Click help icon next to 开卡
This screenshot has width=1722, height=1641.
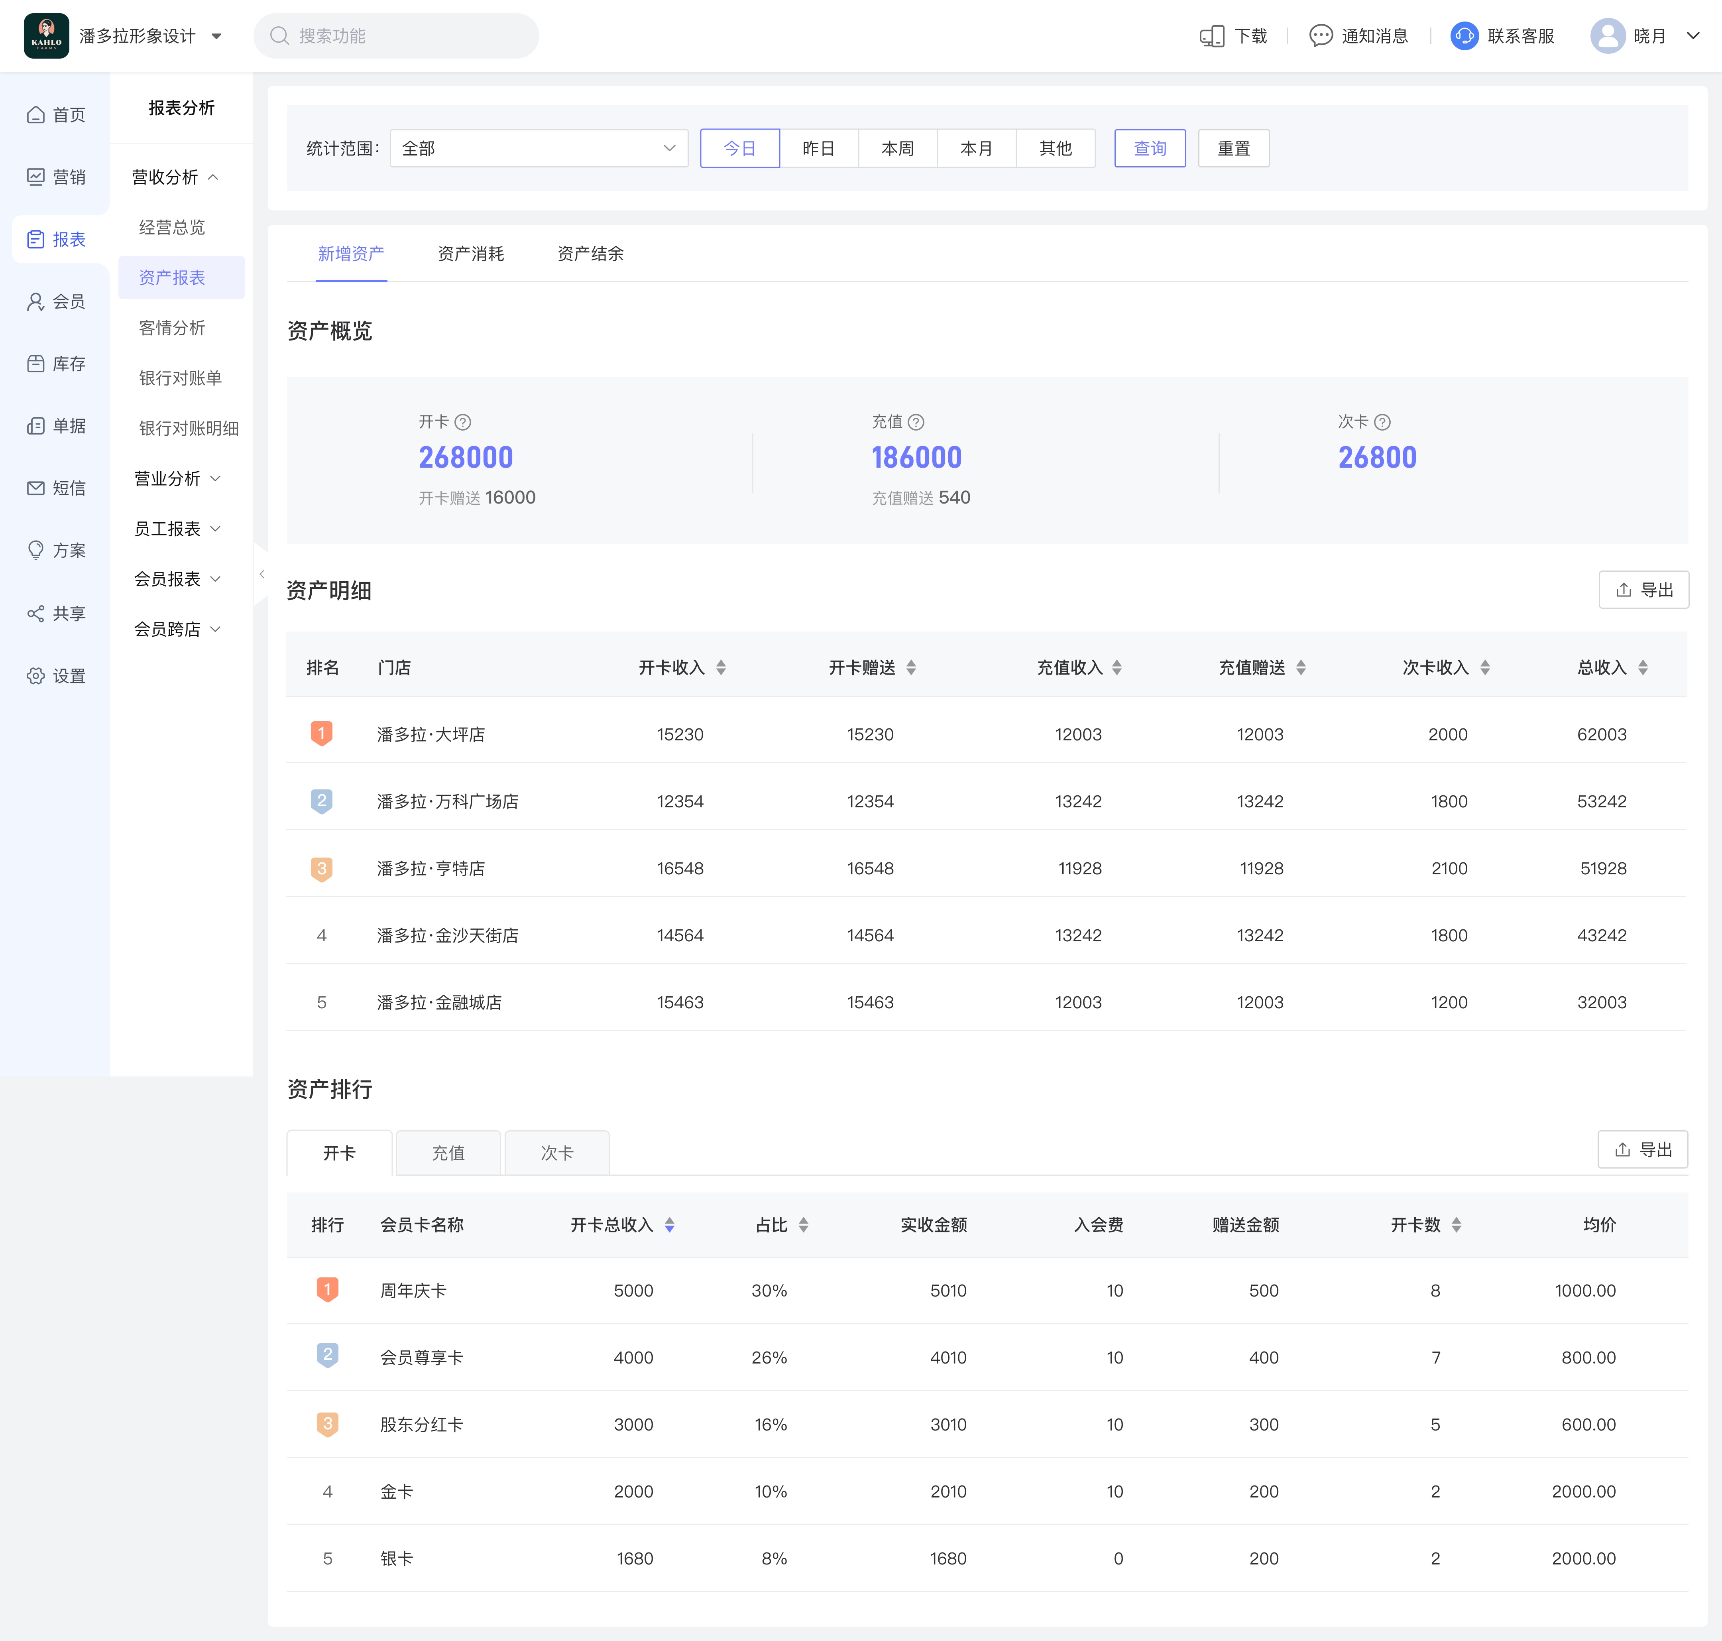point(464,423)
